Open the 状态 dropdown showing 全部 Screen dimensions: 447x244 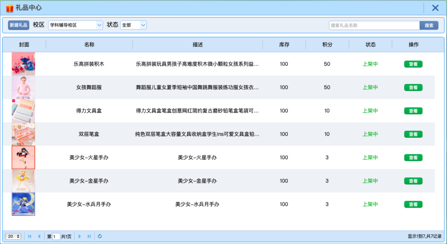(133, 25)
